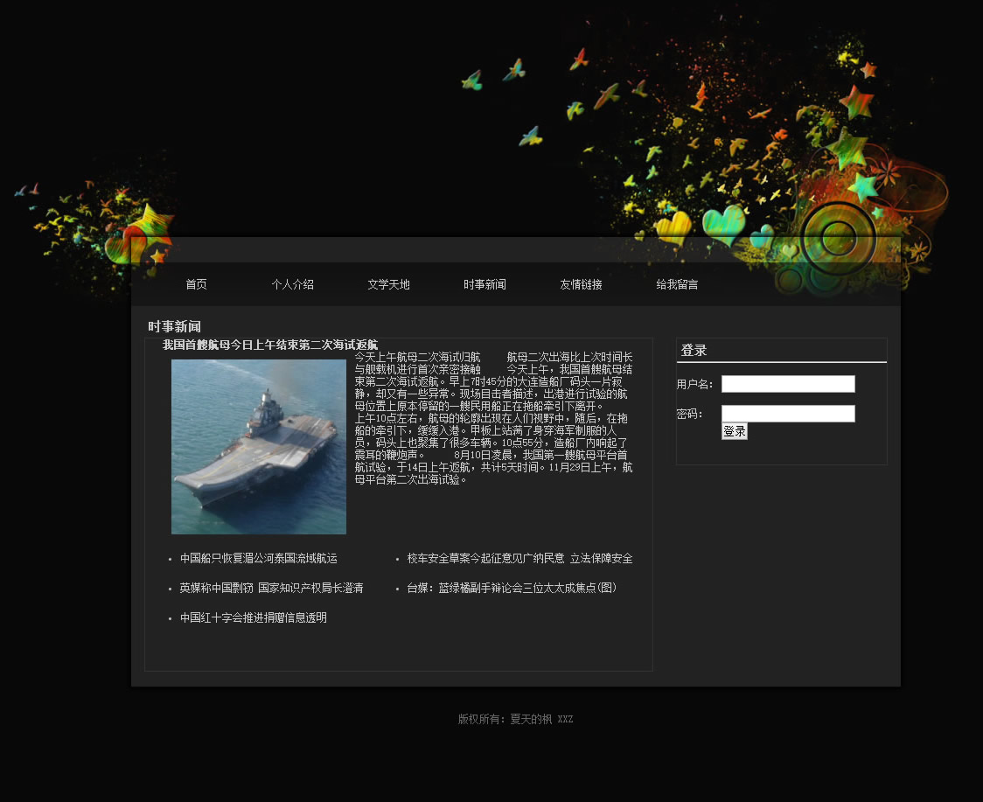Viewport: 983px width, 802px height.
Task: Select 文学天地 in the navigation bar
Action: (388, 284)
